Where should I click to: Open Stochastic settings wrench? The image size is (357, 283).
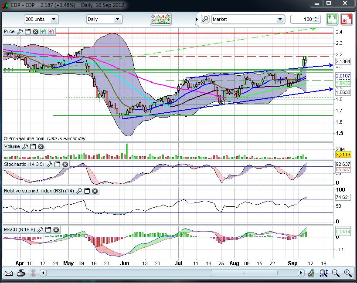tap(49, 164)
